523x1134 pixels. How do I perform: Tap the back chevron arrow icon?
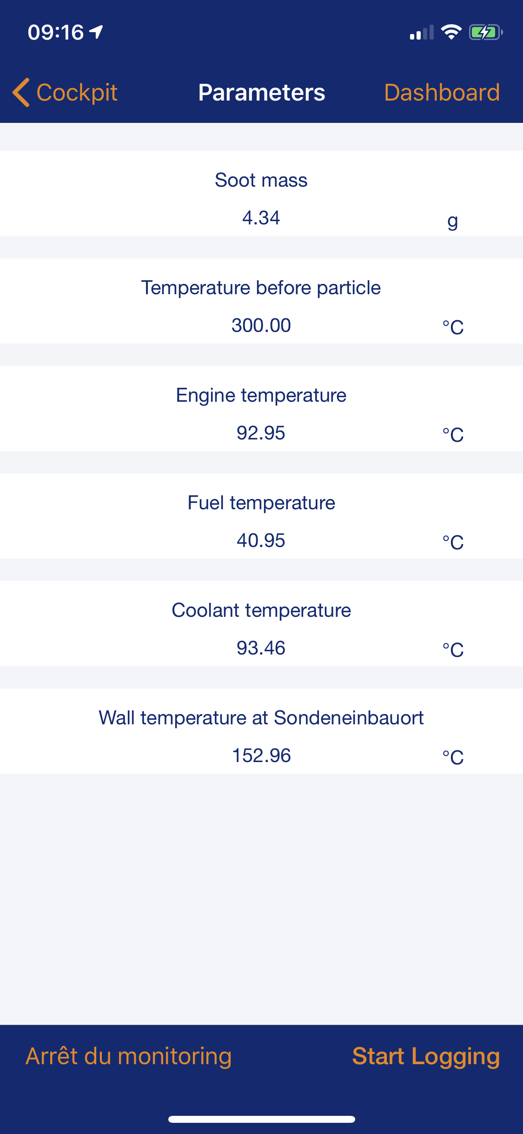point(21,92)
